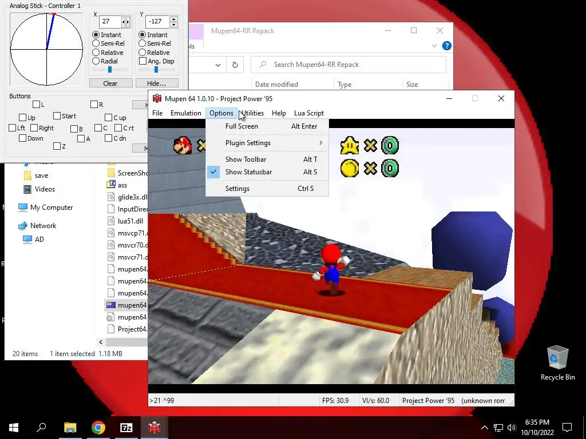Click the volume speaker tray icon
The width and height of the screenshot is (586, 439).
[512, 428]
